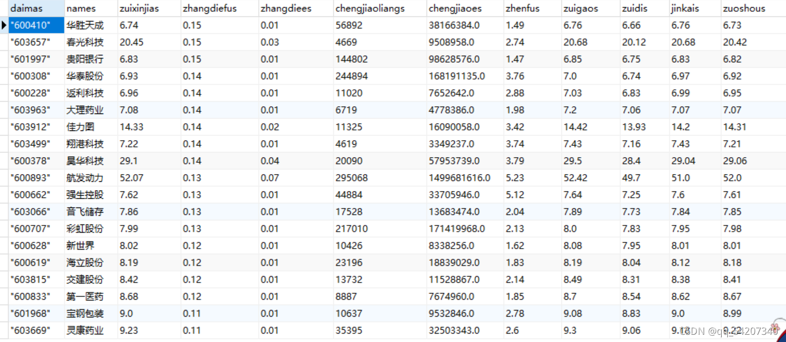Click the name cell 强生控股
The width and height of the screenshot is (786, 342).
91,195
